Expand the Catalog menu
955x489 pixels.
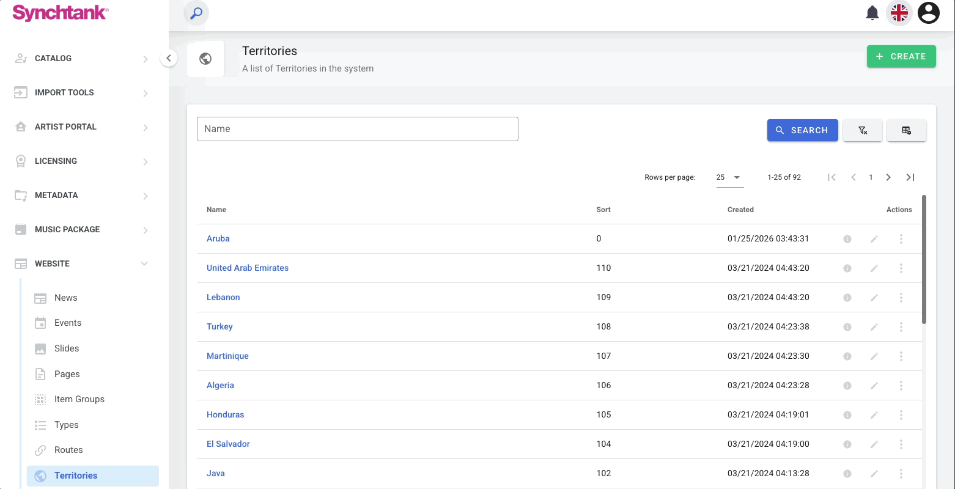click(x=82, y=59)
